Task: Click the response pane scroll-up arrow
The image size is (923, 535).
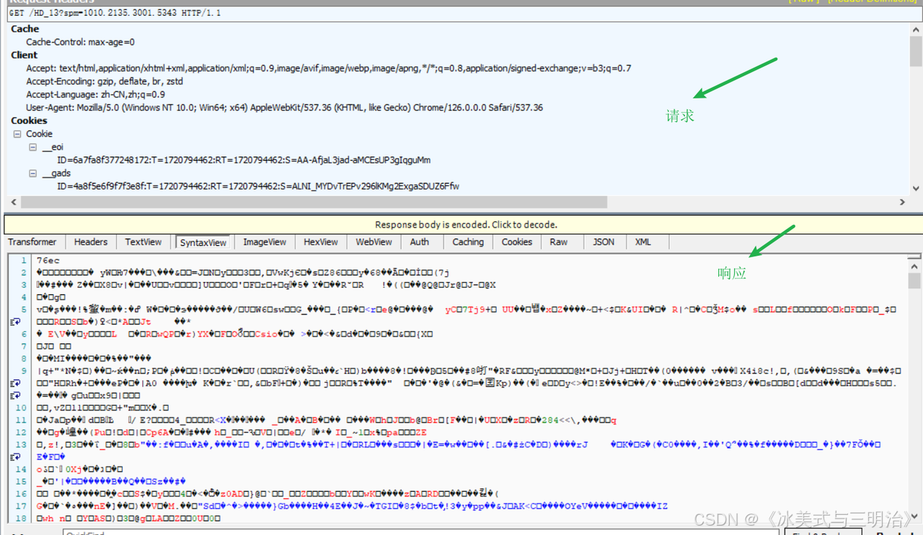Action: [914, 267]
